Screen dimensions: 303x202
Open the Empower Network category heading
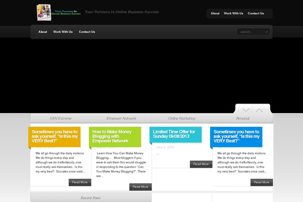pos(121,118)
